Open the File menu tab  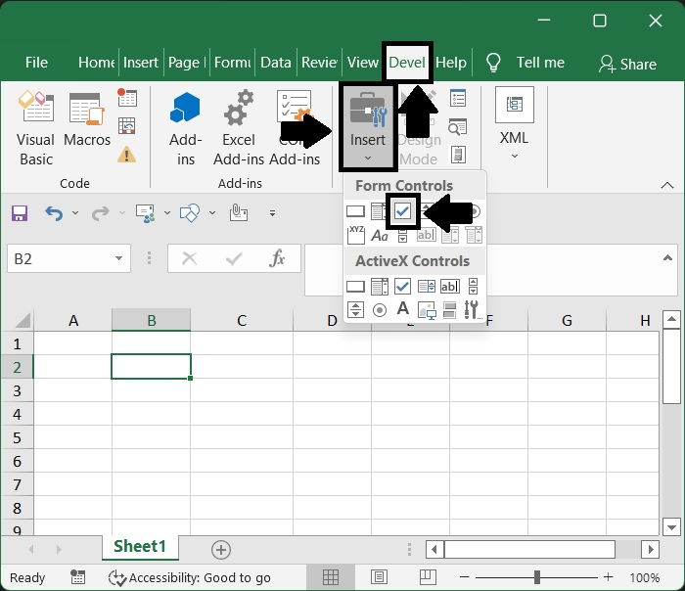[36, 63]
